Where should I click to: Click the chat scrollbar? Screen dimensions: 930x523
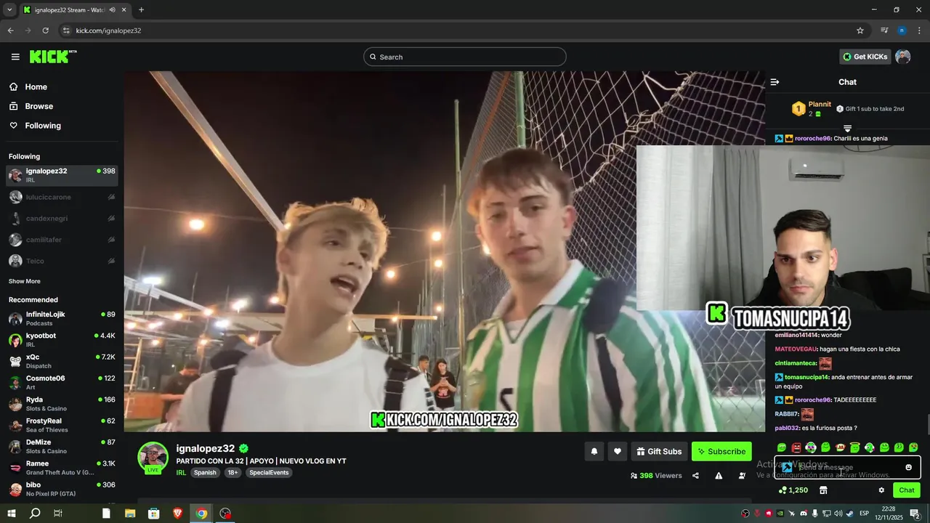pyautogui.click(x=927, y=423)
